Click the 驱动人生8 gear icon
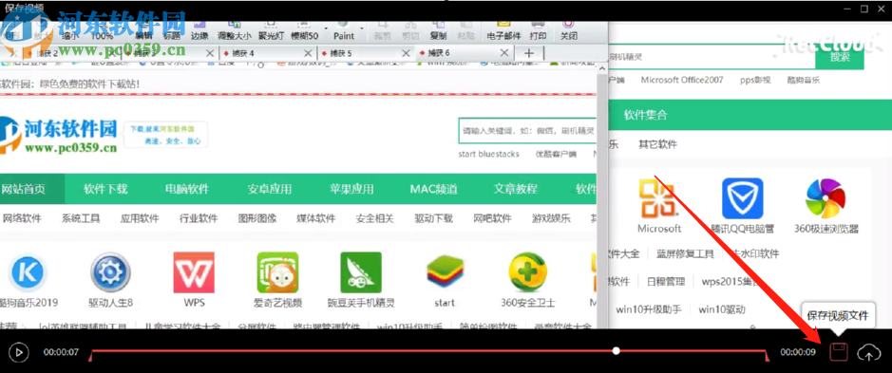Viewport: 892px width, 373px height. 110,272
